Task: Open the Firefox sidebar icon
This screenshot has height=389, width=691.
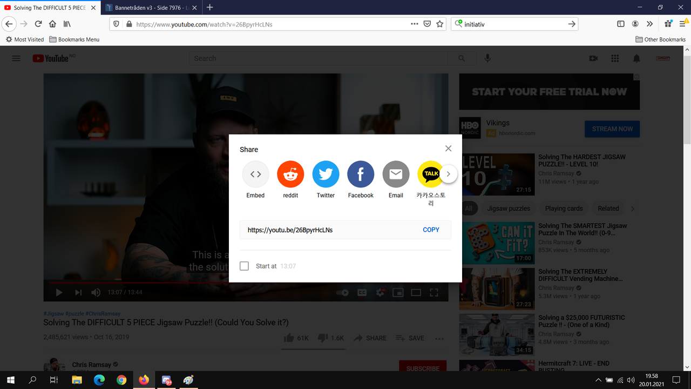Action: coord(621,24)
